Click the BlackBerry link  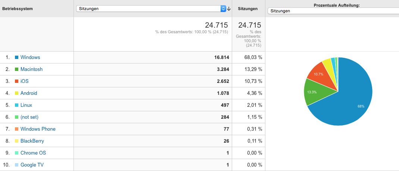pyautogui.click(x=32, y=141)
